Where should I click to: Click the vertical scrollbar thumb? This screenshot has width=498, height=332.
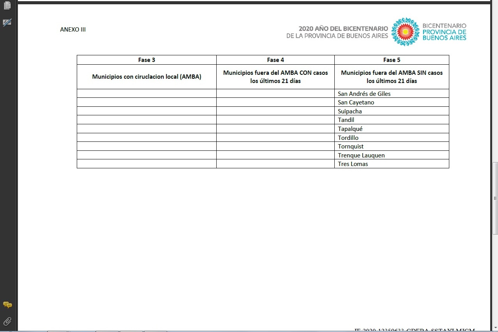click(x=495, y=198)
